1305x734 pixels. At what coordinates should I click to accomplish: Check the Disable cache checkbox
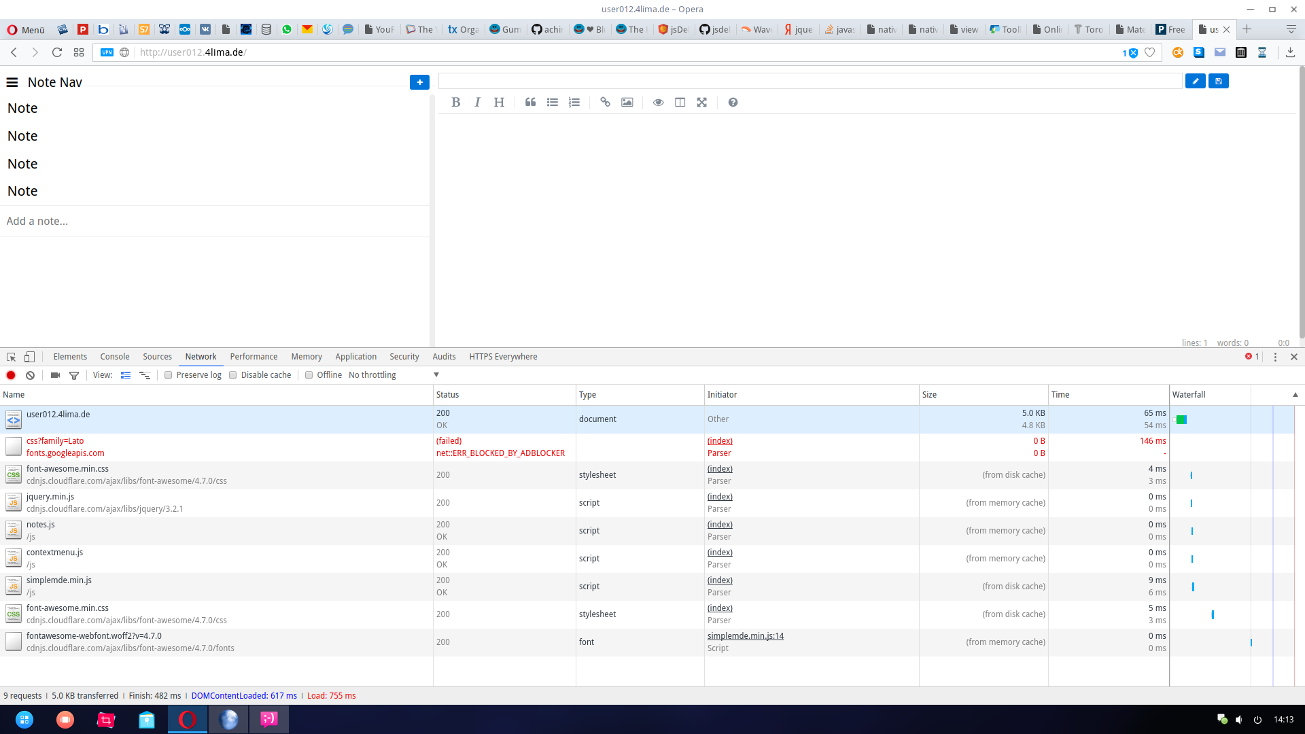233,375
